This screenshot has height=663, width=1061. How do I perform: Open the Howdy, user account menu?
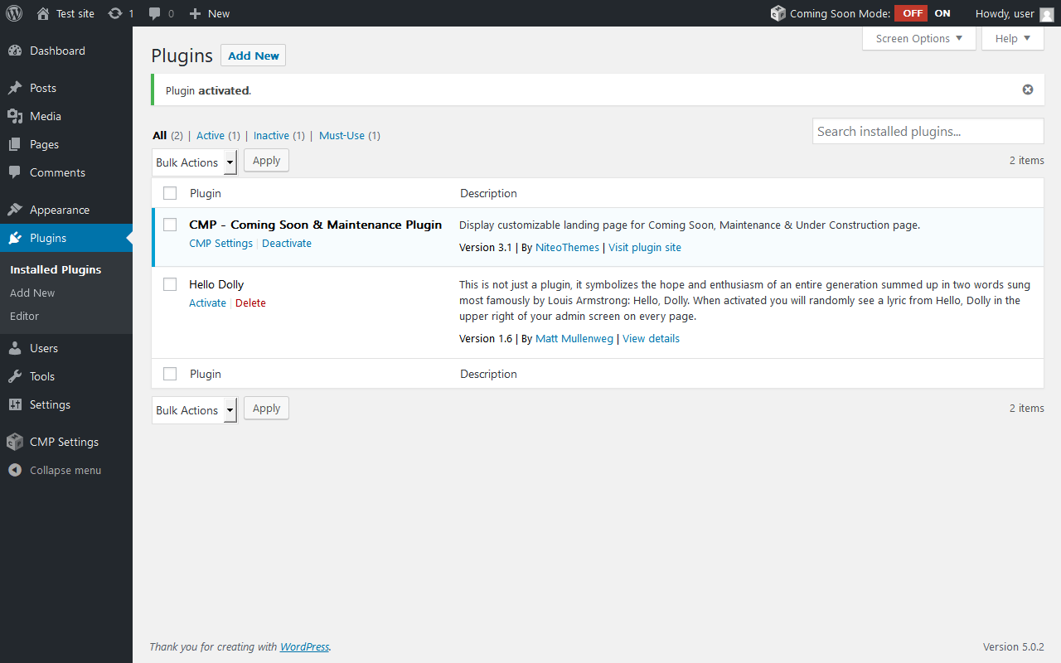[1014, 13]
